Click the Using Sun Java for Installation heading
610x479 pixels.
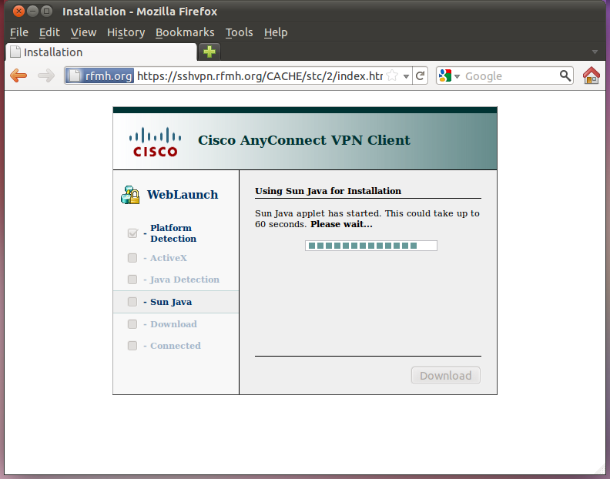[328, 191]
